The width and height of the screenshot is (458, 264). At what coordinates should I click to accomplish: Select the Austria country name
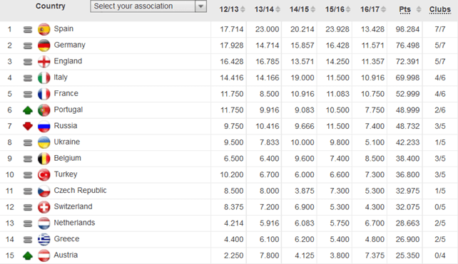coord(66,255)
